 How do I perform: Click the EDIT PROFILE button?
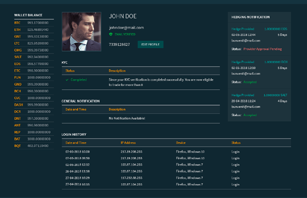coord(151,45)
